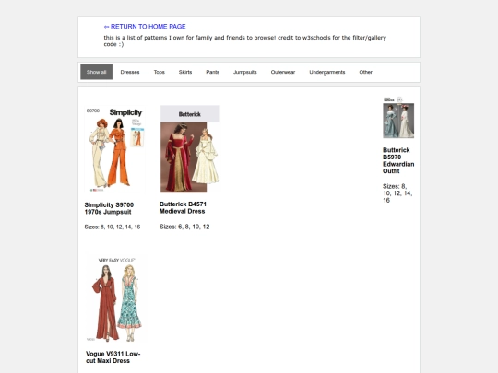
Task: Click the intro text about patterns I own
Action: 245,41
